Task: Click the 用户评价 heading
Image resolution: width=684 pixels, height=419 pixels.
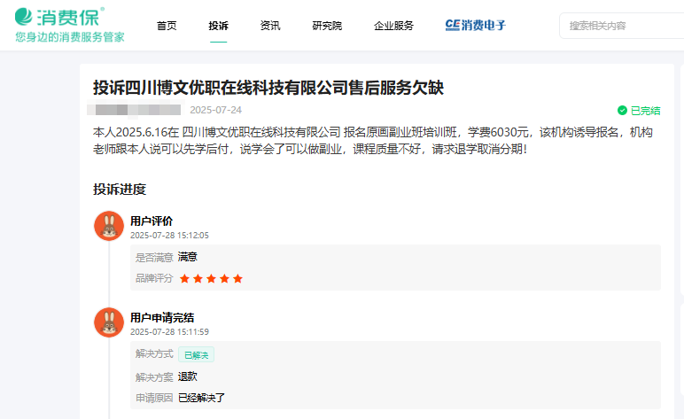Action: (x=152, y=221)
